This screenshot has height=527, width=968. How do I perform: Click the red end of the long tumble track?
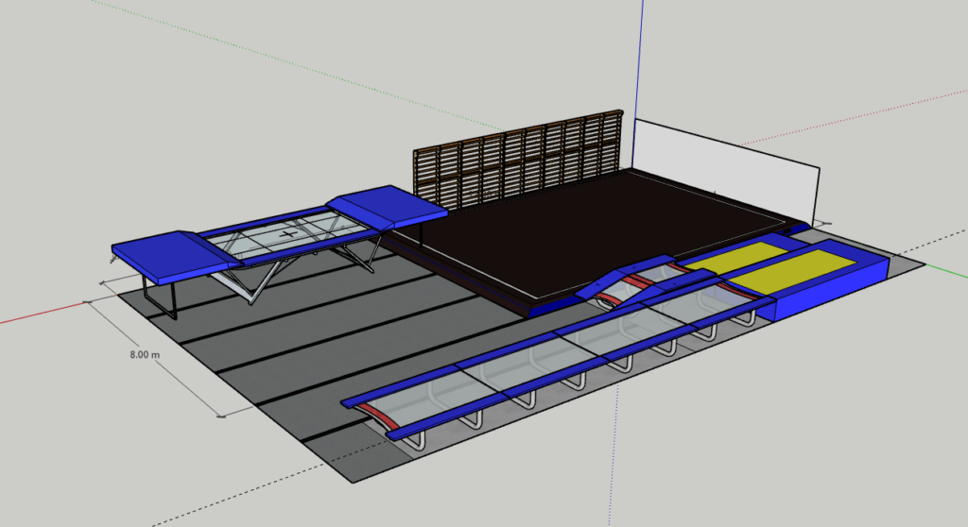click(381, 414)
